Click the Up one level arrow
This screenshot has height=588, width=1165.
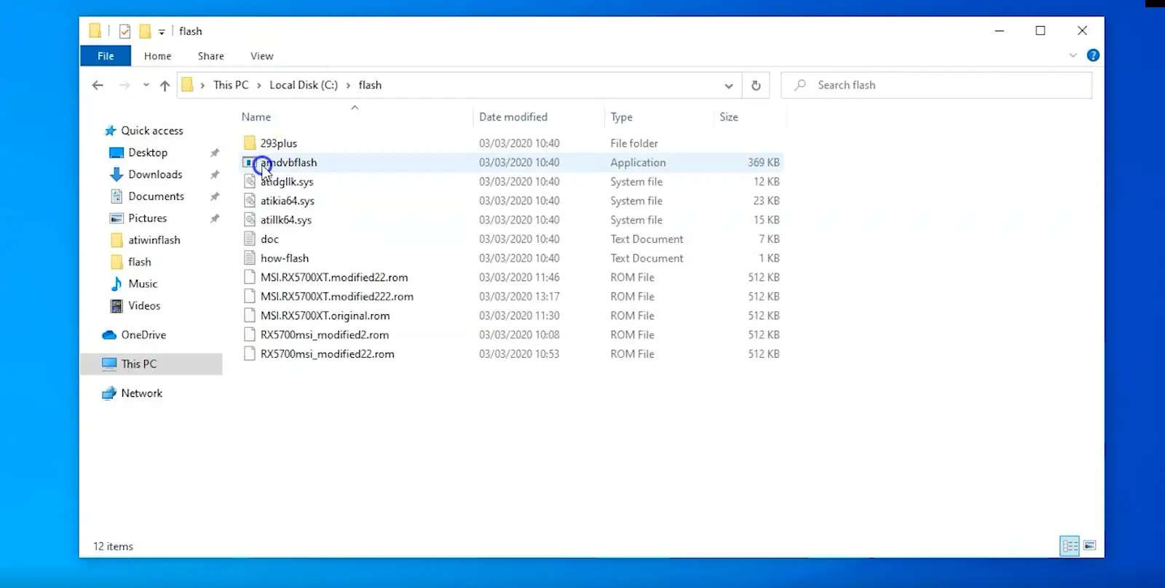pyautogui.click(x=165, y=85)
